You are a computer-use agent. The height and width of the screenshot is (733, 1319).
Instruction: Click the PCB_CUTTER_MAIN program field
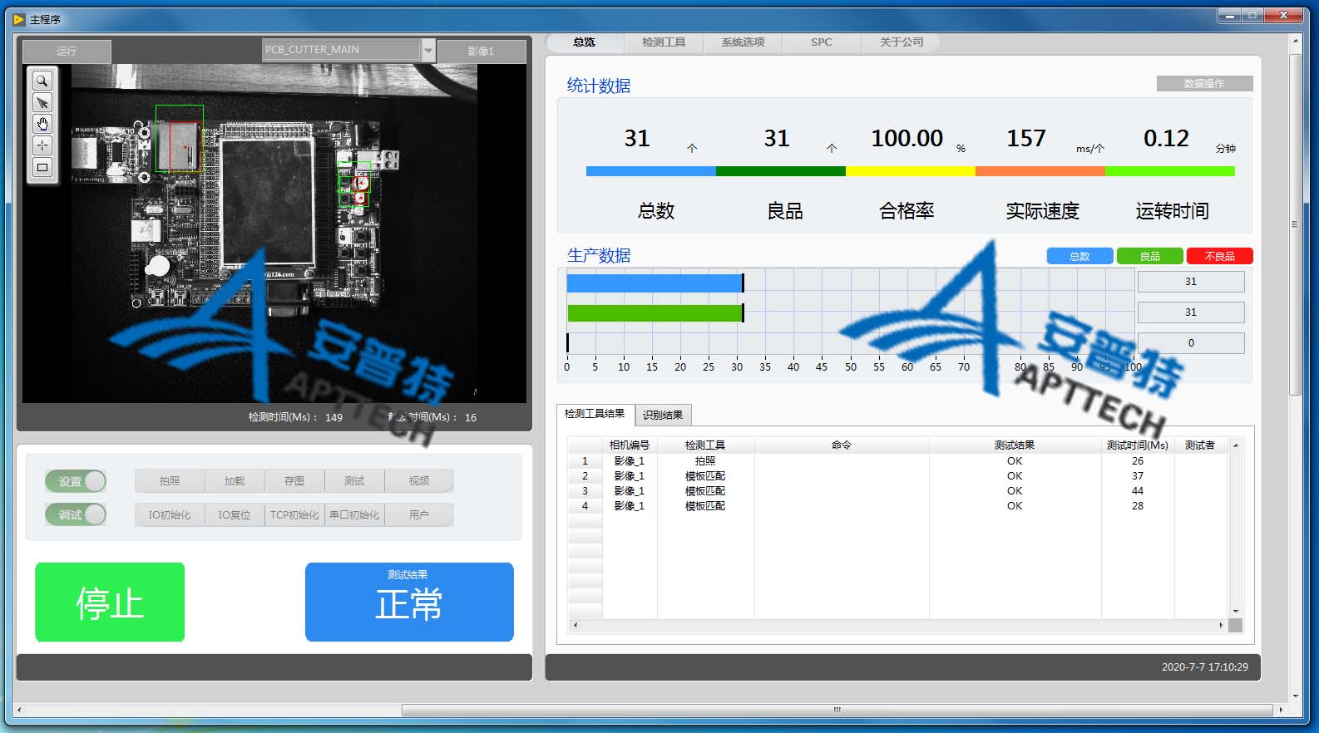(342, 50)
